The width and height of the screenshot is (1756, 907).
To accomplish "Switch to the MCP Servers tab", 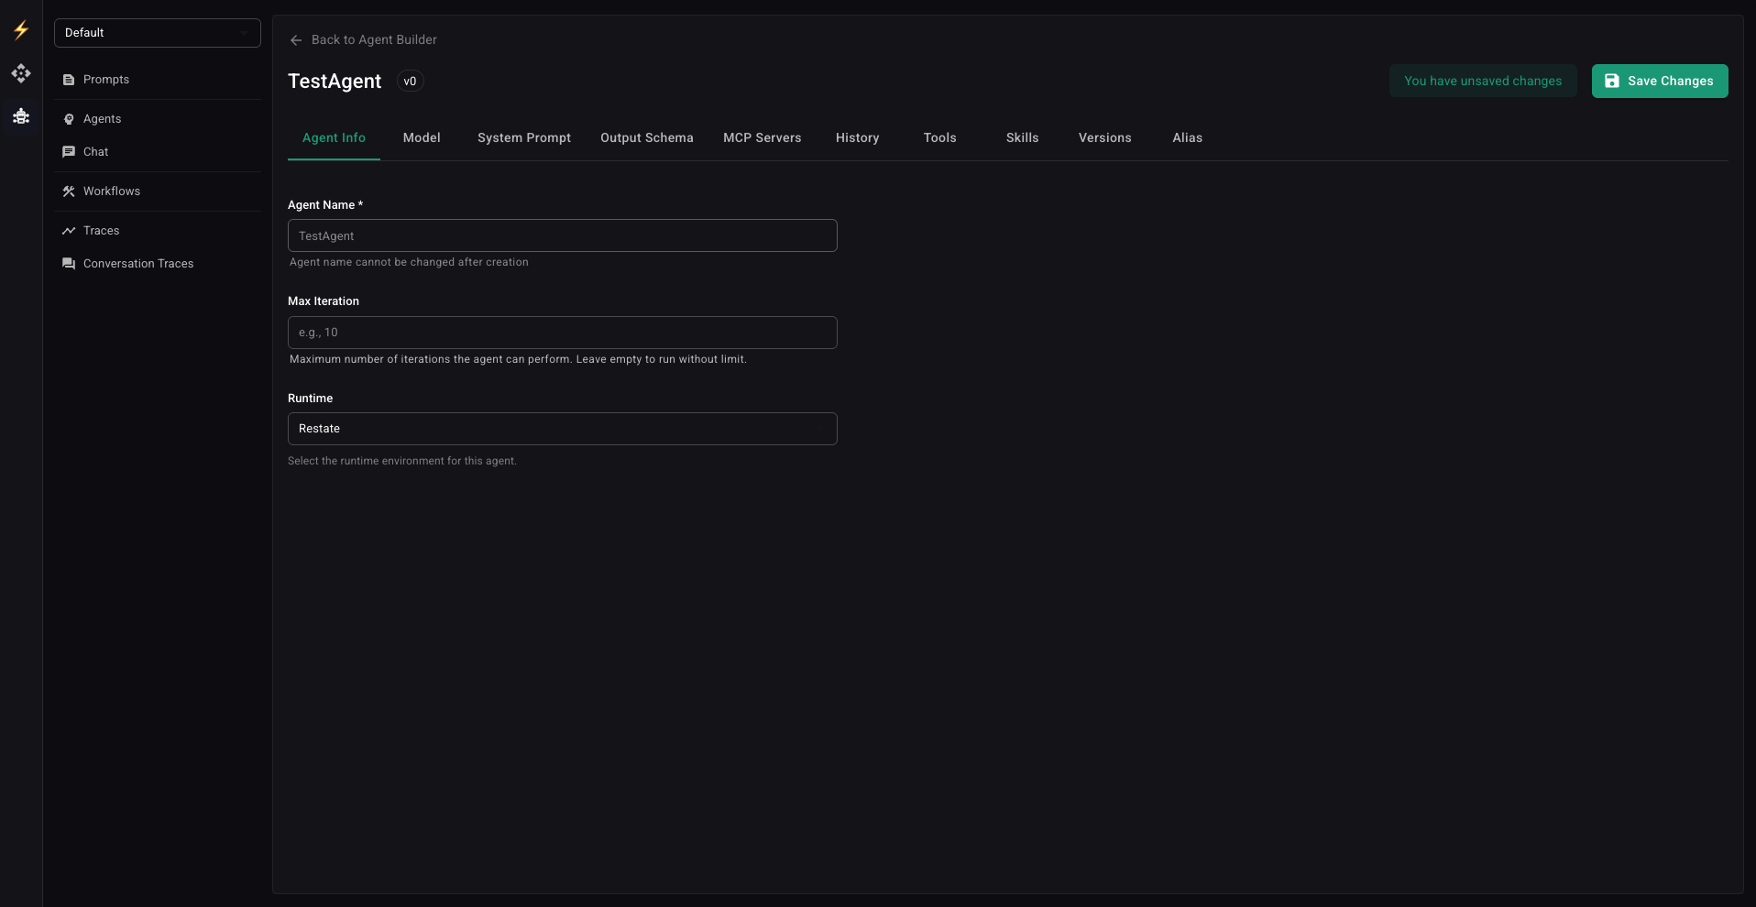I will click(762, 137).
